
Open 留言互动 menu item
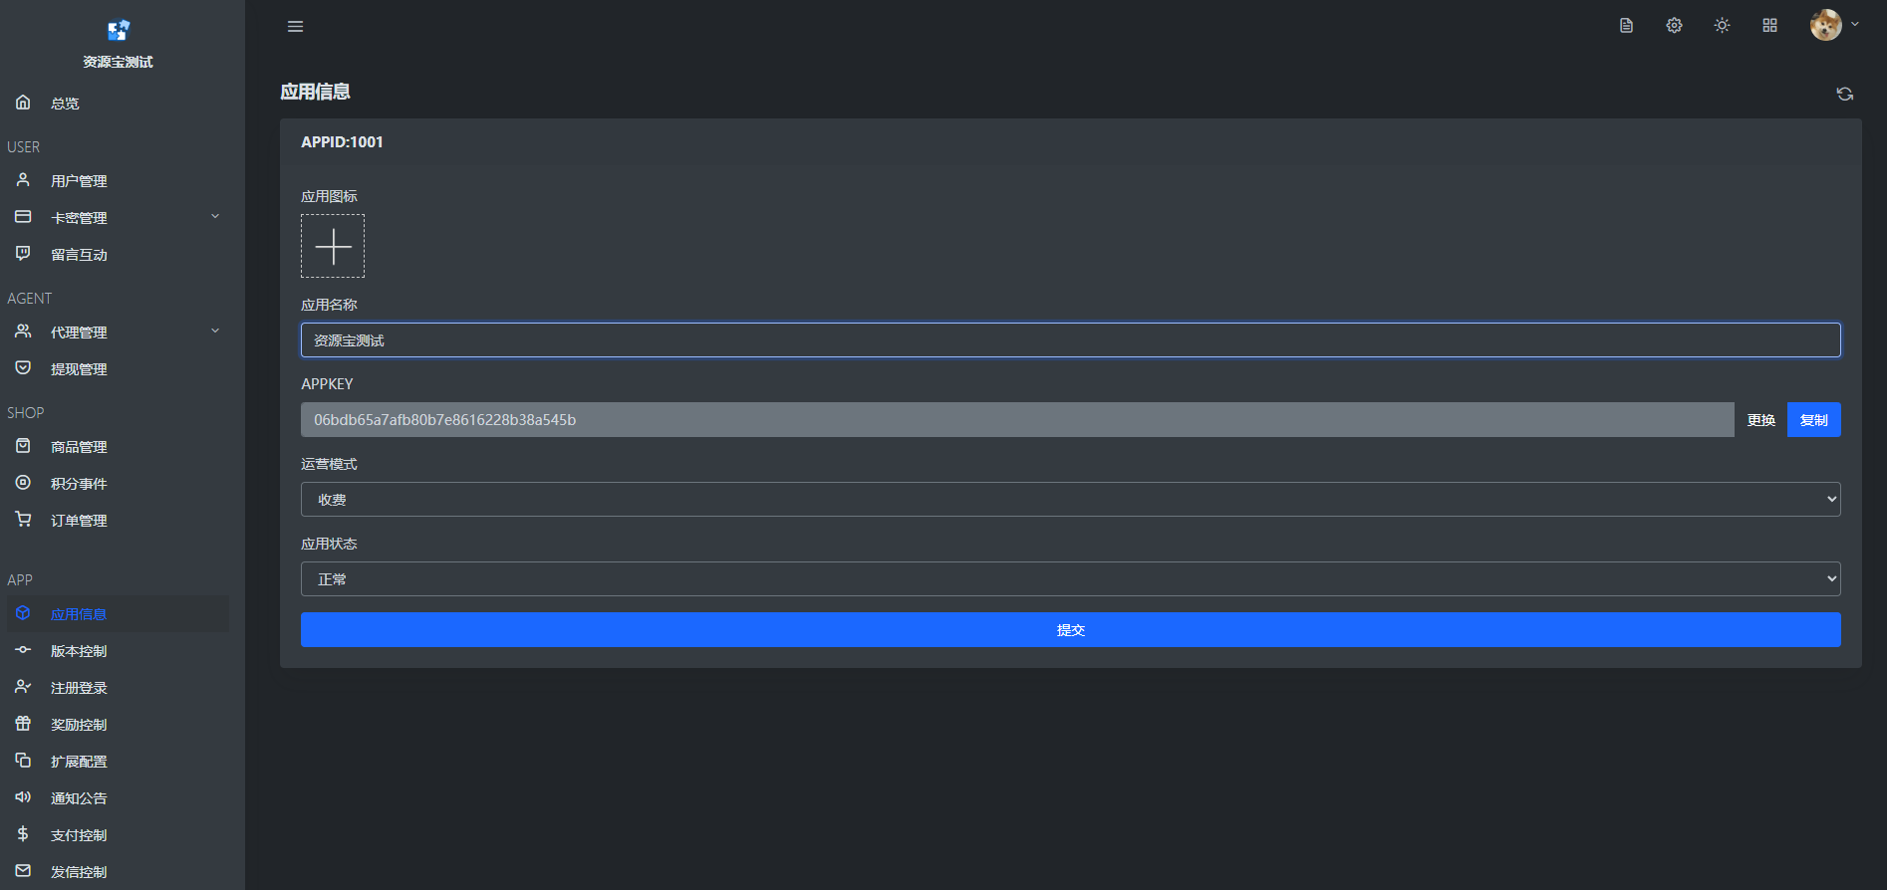[118, 254]
